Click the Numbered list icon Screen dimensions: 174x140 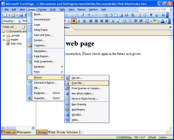(x=125, y=21)
